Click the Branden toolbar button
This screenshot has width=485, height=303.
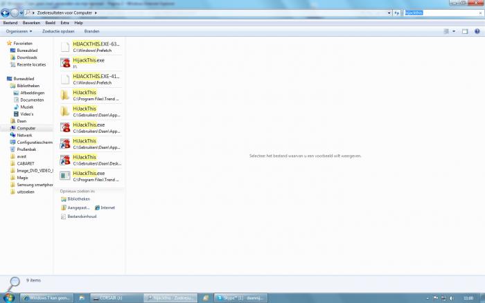91,31
